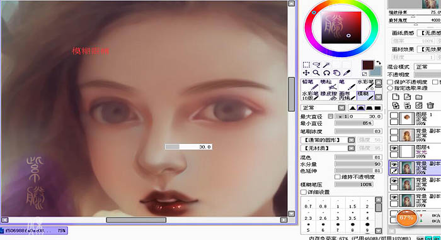441x240 pixels.
Task: Adjust the 最大直径 size slider
Action: click(358, 116)
